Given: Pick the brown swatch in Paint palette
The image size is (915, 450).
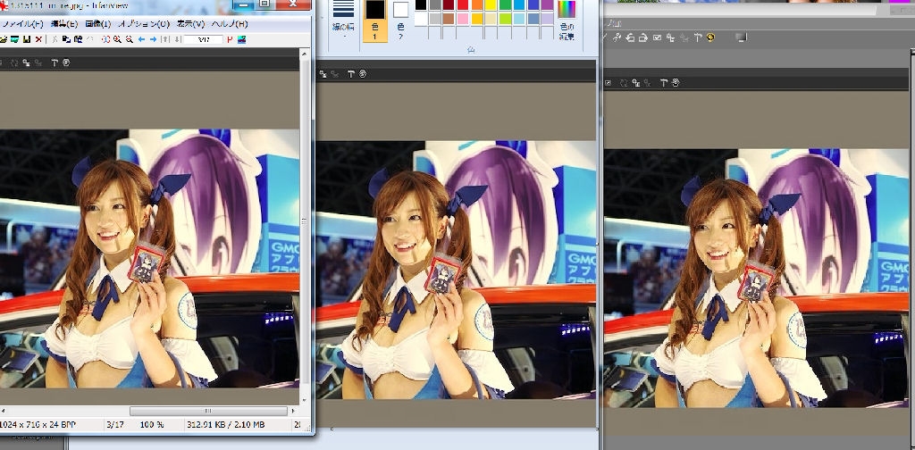Looking at the screenshot, I should click(x=449, y=19).
